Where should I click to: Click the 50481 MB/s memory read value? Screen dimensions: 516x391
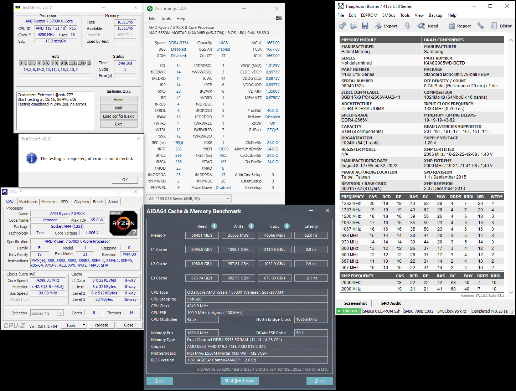pos(202,235)
